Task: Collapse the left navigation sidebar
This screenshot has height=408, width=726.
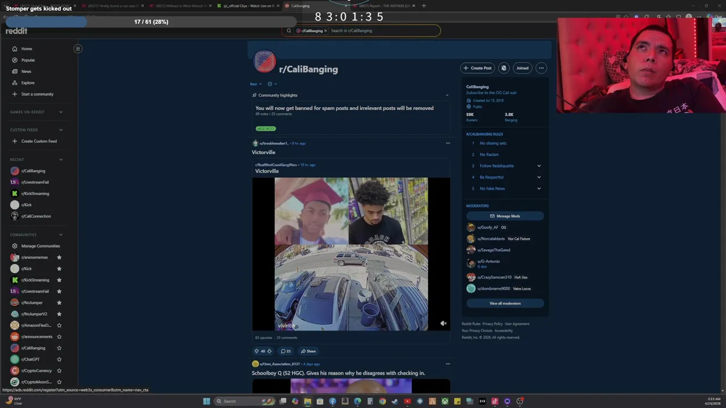Action: pos(78,49)
